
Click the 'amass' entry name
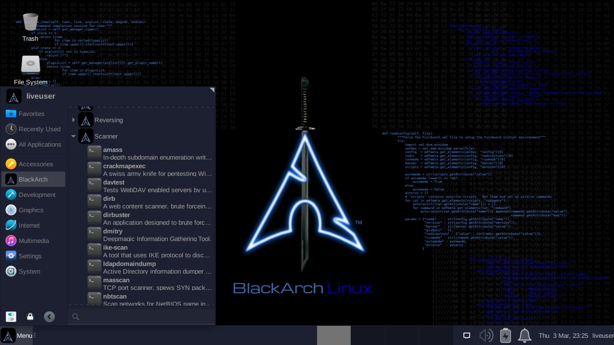pos(113,150)
